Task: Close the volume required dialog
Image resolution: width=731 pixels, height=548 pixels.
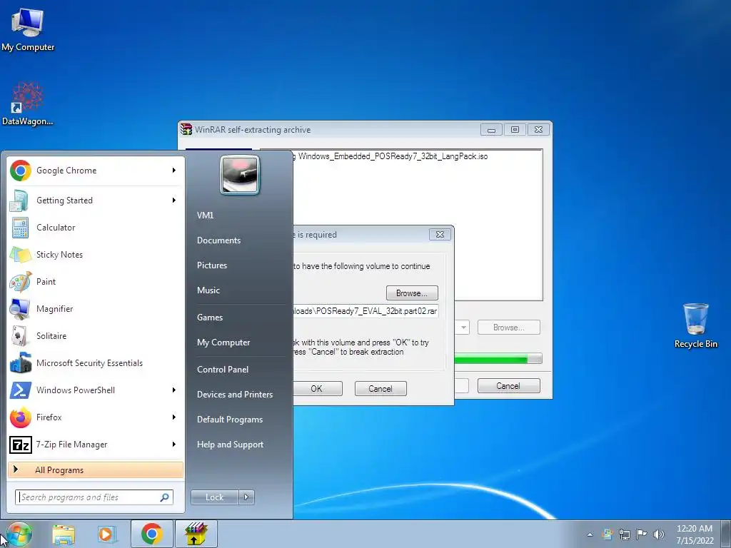Action: click(440, 234)
